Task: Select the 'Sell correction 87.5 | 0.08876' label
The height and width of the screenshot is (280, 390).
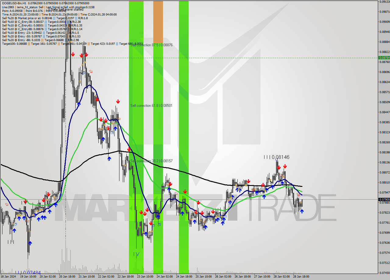Action: (151, 45)
